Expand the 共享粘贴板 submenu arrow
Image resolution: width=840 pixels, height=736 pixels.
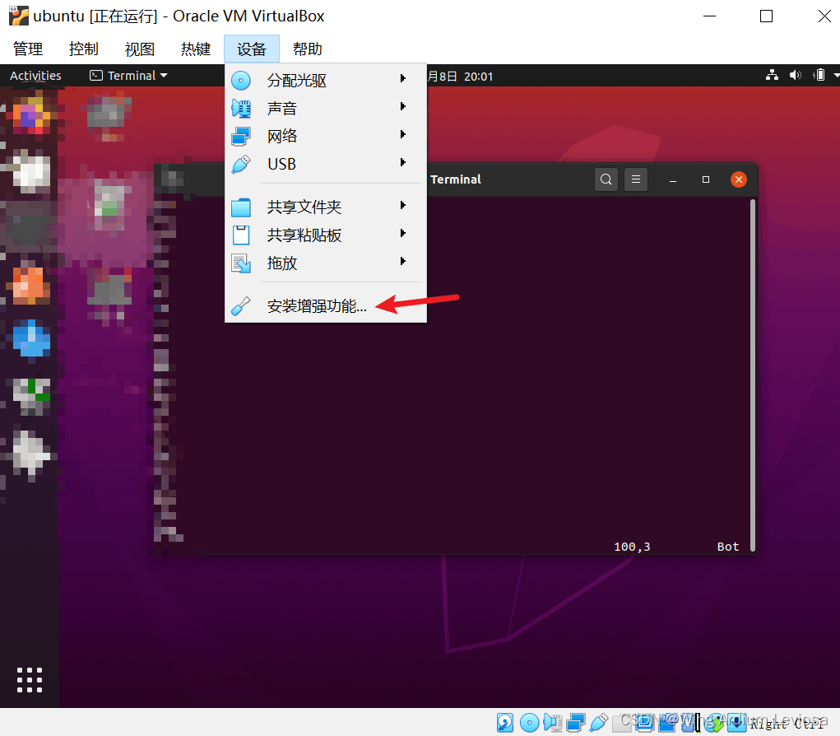pyautogui.click(x=403, y=234)
